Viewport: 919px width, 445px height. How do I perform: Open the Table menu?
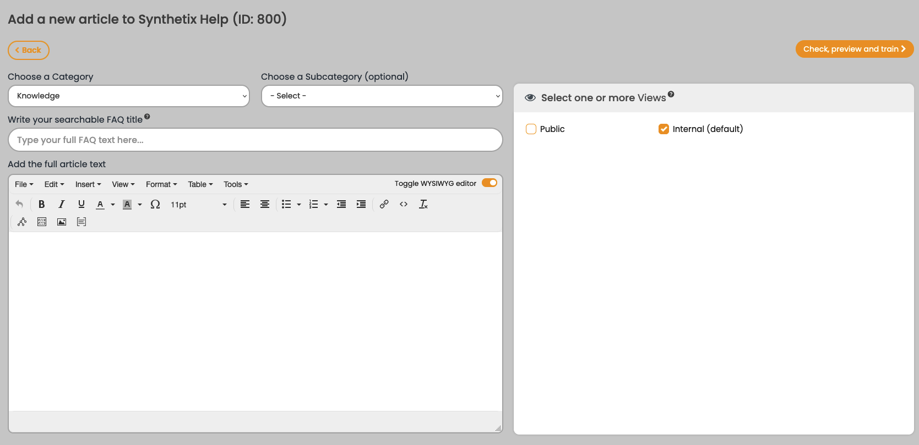(200, 184)
